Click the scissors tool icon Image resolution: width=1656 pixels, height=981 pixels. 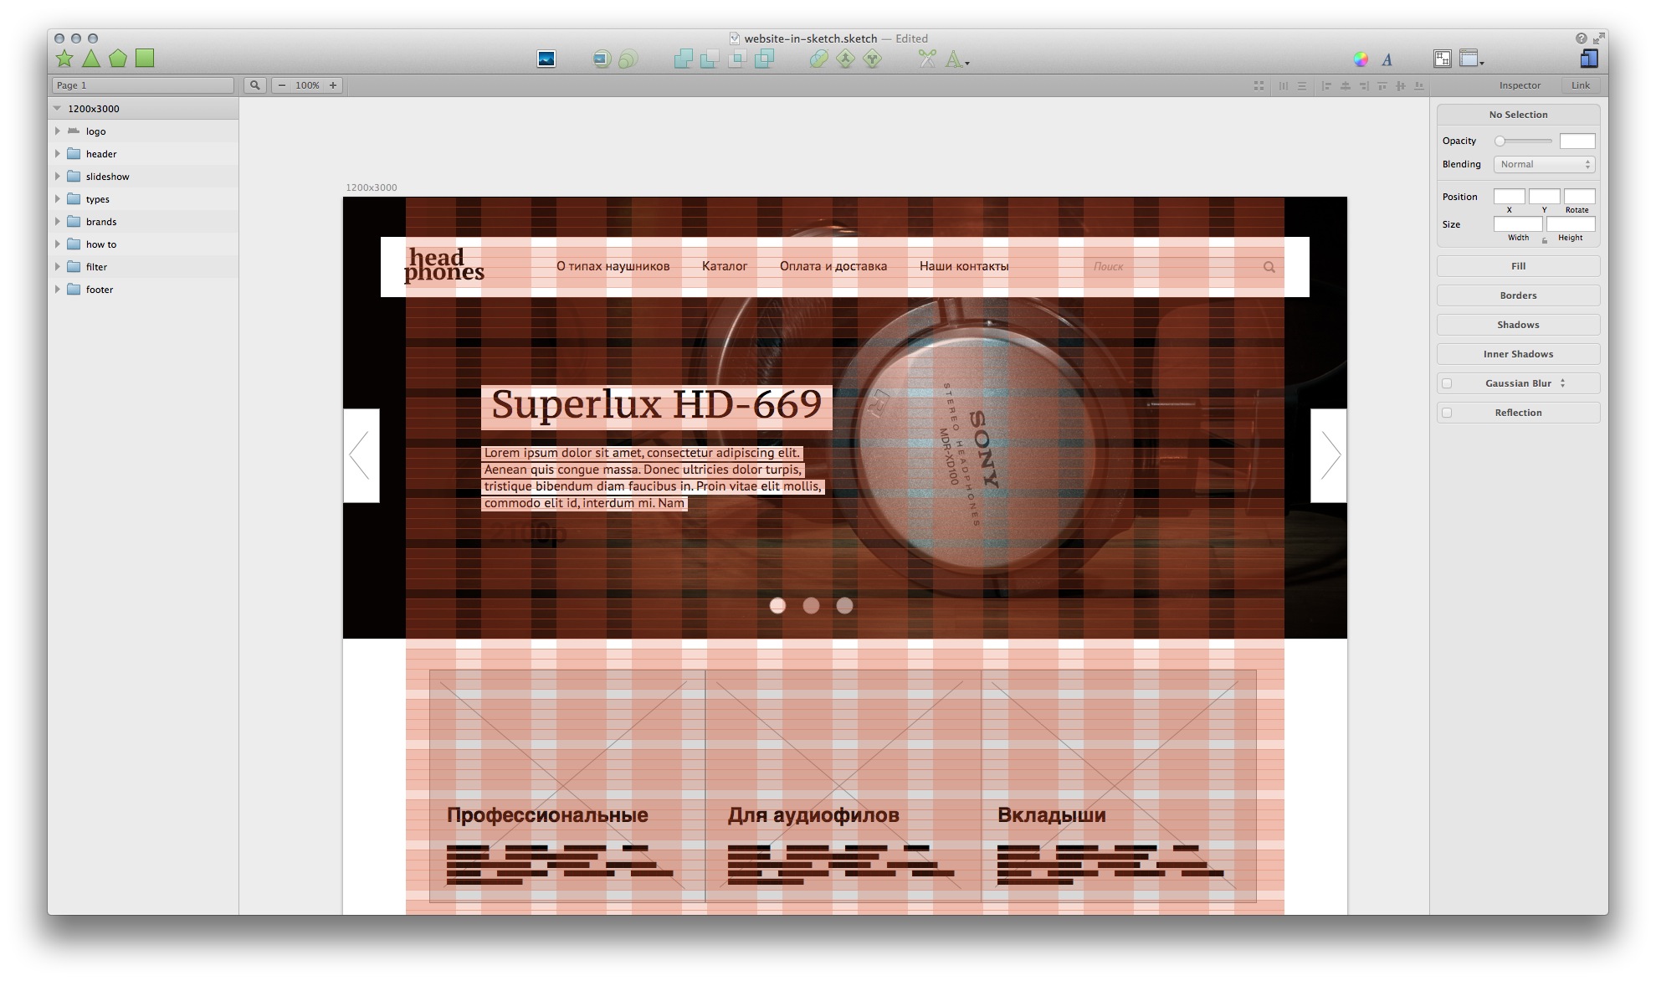click(x=926, y=59)
